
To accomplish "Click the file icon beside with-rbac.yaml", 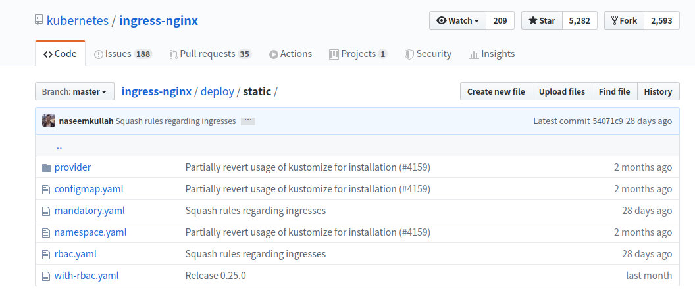I will point(45,276).
